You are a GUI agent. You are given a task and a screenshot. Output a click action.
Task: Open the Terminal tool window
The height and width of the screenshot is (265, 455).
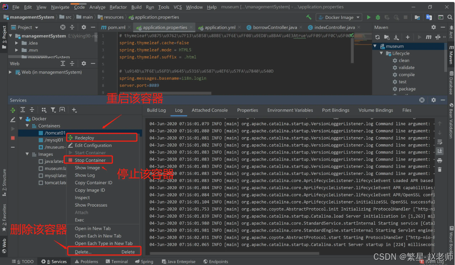(x=117, y=261)
